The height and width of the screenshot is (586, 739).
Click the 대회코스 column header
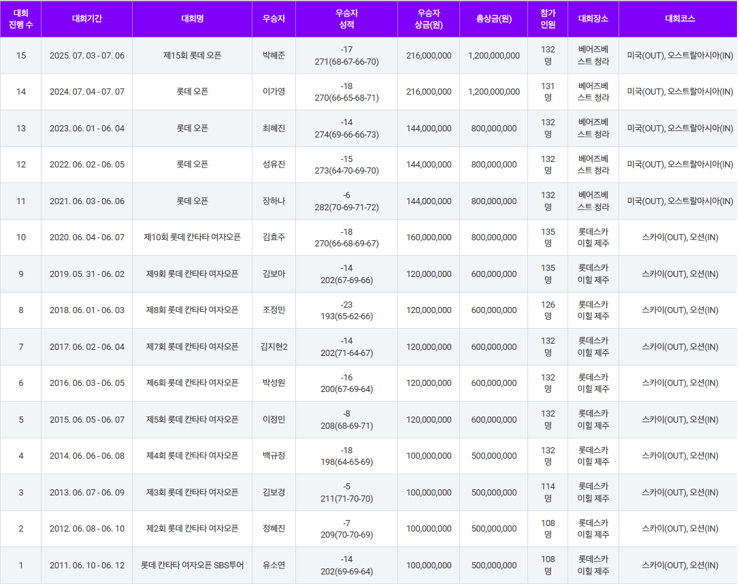pos(680,19)
